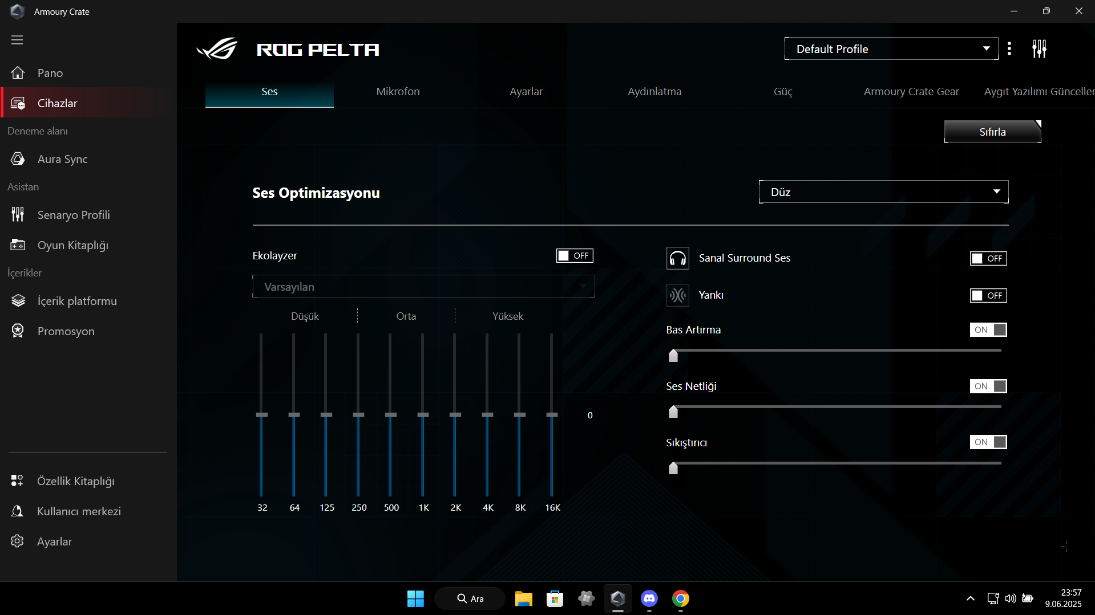Open Discord from the taskbar

point(649,599)
